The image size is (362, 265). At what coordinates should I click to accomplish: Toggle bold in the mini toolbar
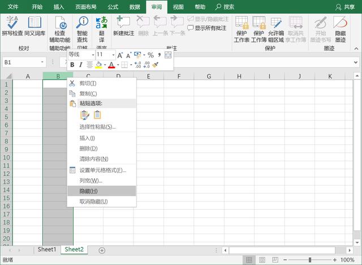72,65
